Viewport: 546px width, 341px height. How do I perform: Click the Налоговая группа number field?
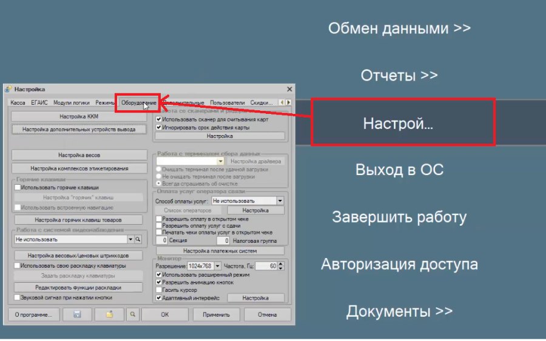click(x=223, y=240)
